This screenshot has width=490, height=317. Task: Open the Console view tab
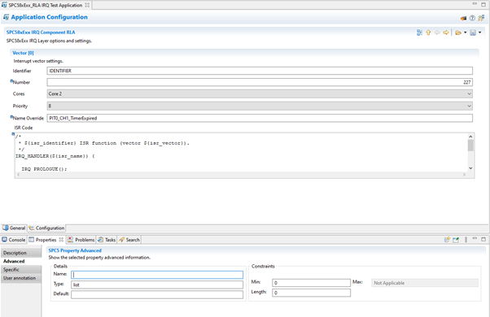pyautogui.click(x=14, y=240)
